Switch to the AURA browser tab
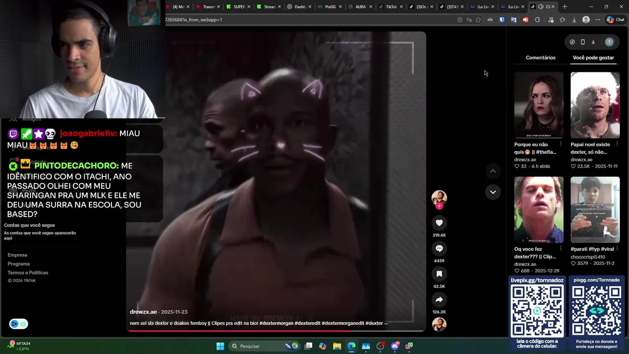 pyautogui.click(x=358, y=6)
